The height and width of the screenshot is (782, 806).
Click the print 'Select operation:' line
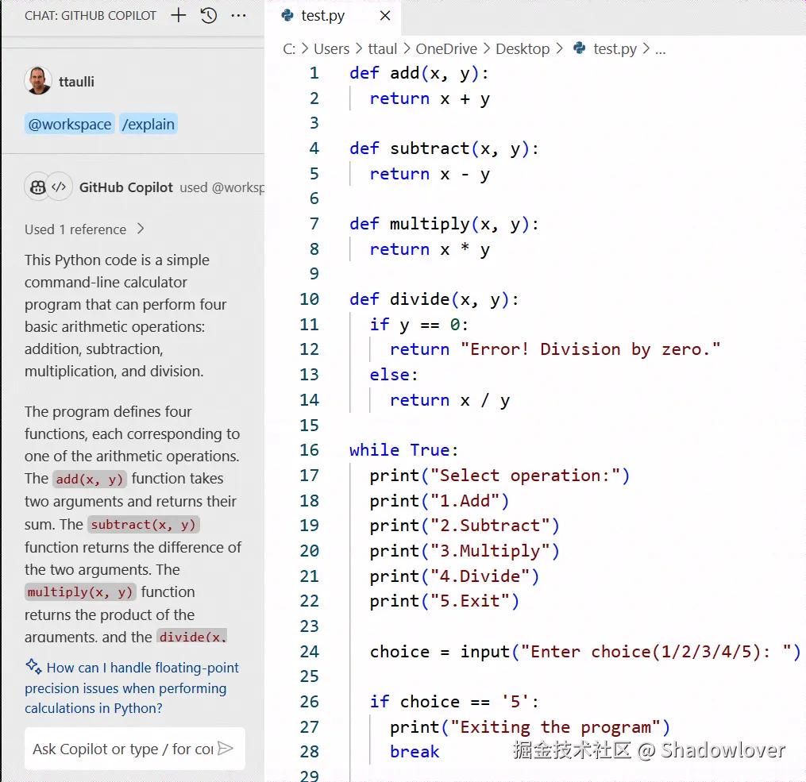tap(499, 476)
